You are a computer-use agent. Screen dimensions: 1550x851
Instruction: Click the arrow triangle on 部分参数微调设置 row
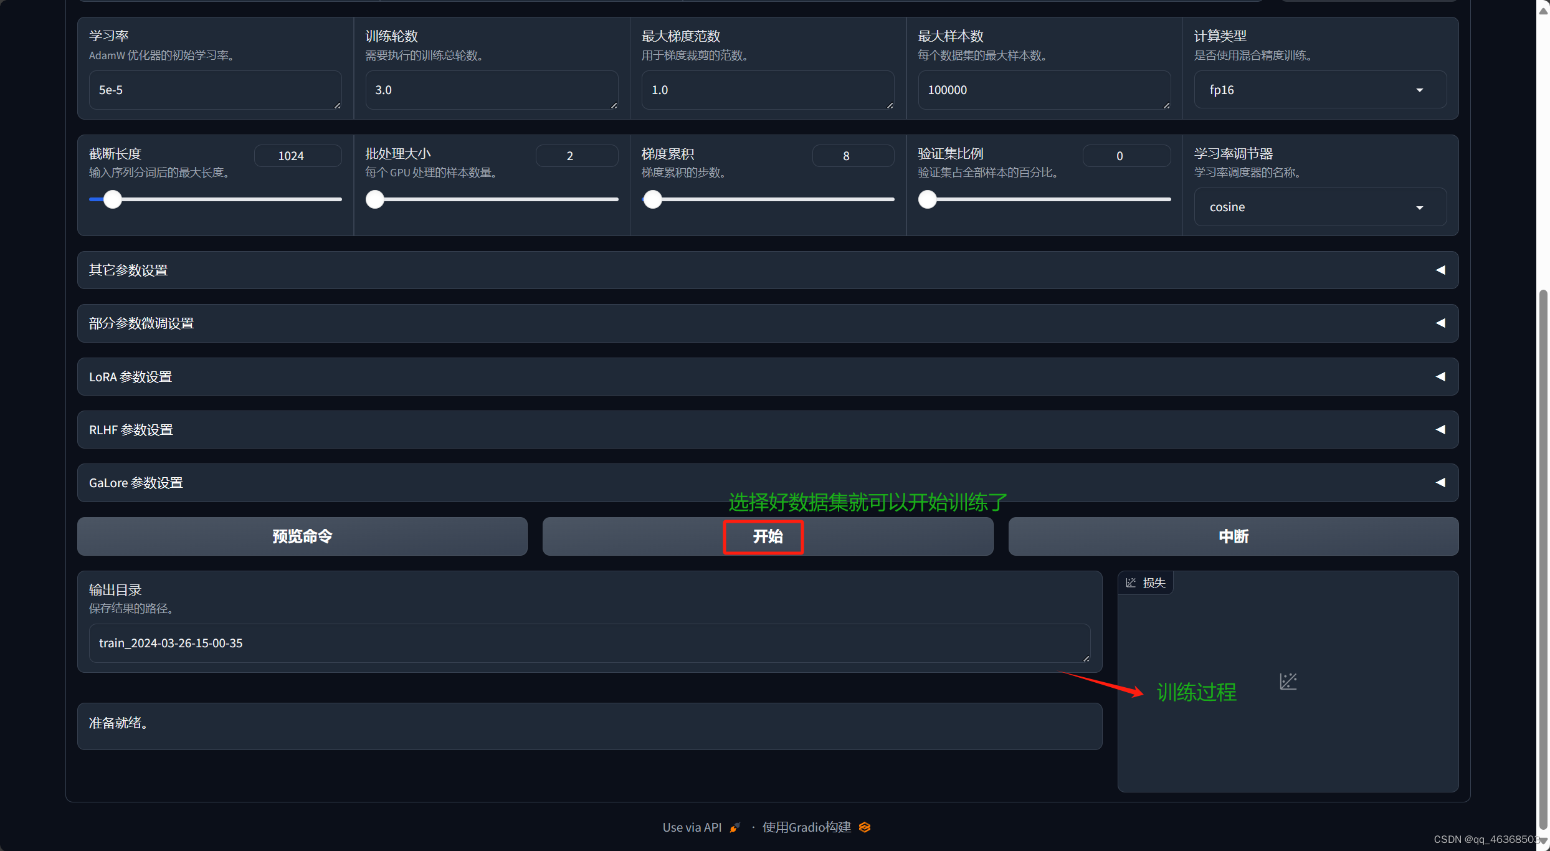pos(1440,323)
